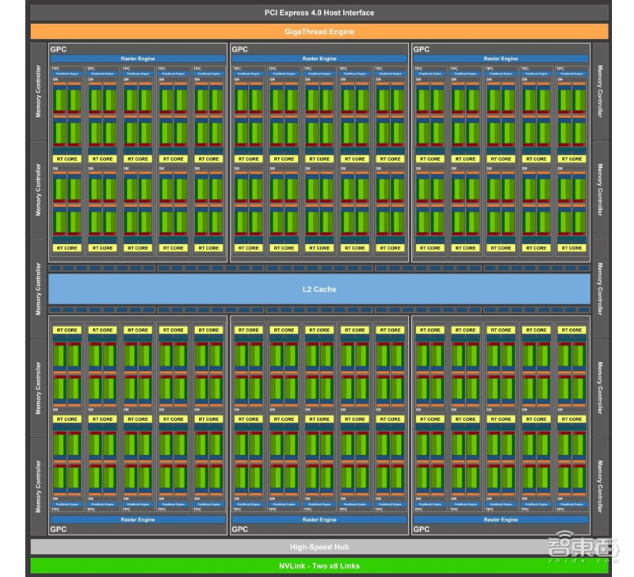Click Raster Engine in the lower-middle GPC
This screenshot has height=577, width=634.
[319, 520]
